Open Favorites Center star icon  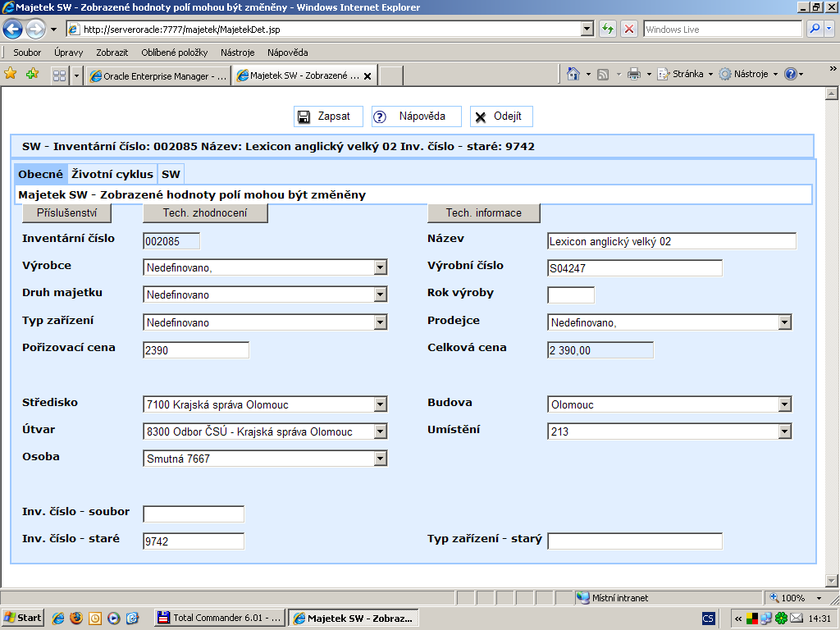pos(11,74)
